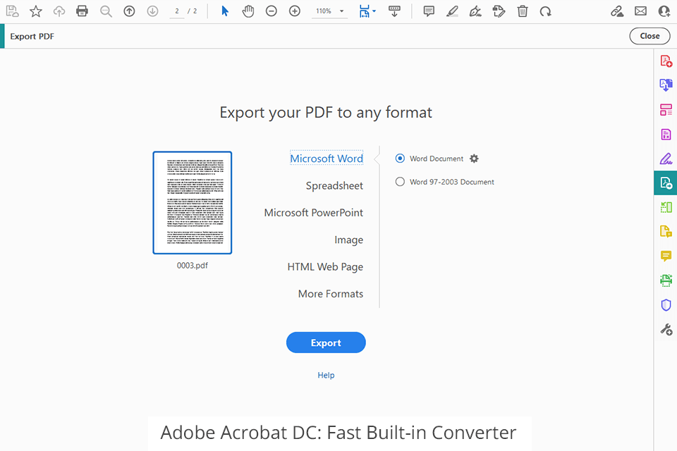
Task: Select Microsoft PowerPoint format
Action: [313, 213]
